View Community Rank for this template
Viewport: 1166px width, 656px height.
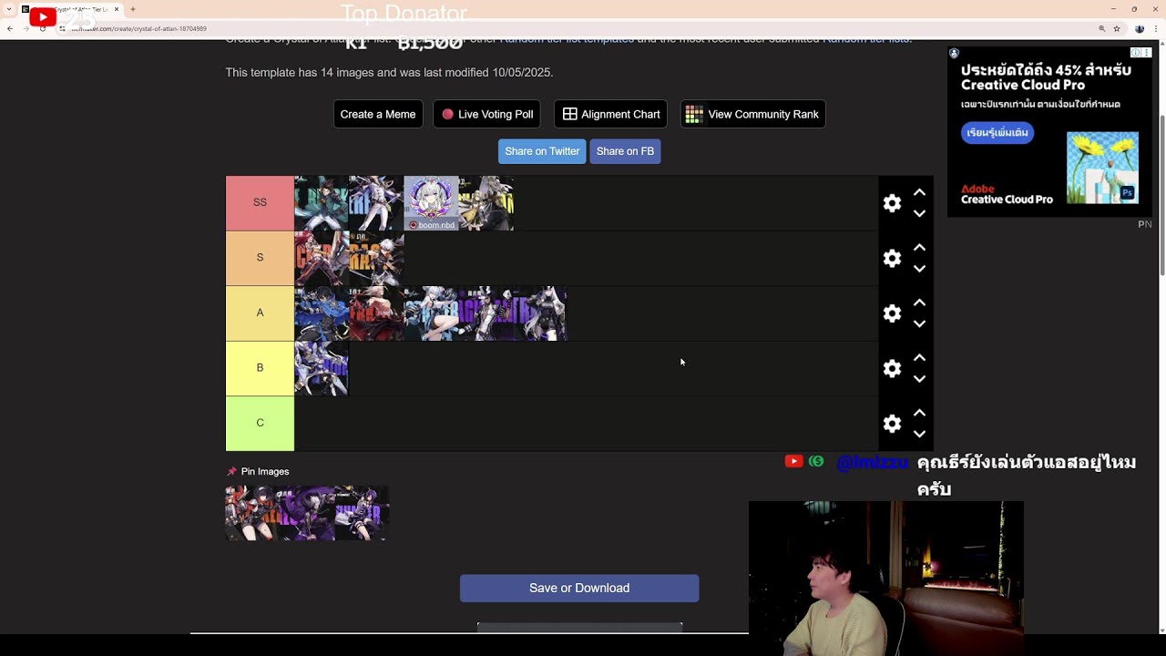click(752, 114)
